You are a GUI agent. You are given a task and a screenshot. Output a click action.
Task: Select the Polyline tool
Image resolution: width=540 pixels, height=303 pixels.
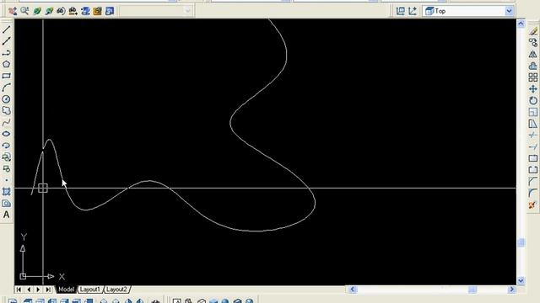(x=6, y=52)
